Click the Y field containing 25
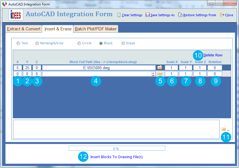The width and height of the screenshot is (239, 168). [x=27, y=68]
